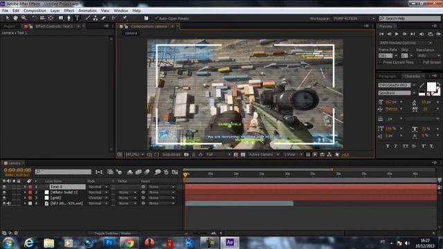This screenshot has width=443, height=249.
Task: Switch to the Project panel tab
Action: tap(9, 26)
